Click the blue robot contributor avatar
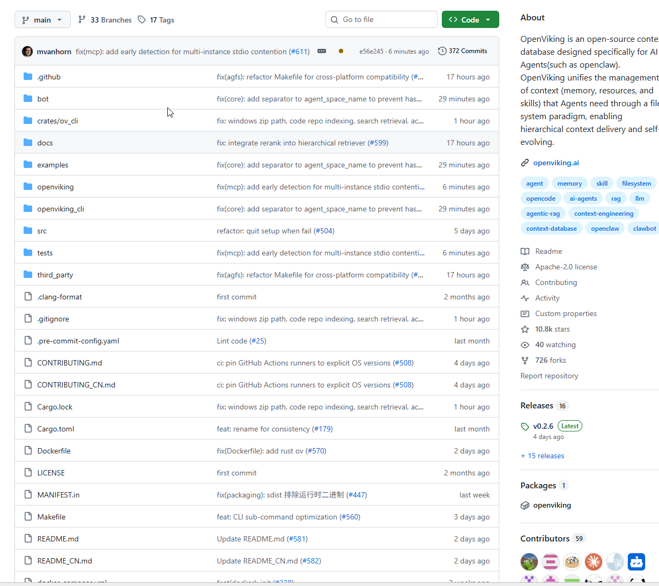The width and height of the screenshot is (659, 586). tap(636, 562)
